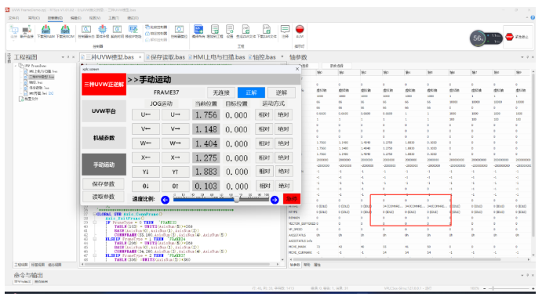Select the 逆解 mode button
This screenshot has height=300, width=542.
click(x=282, y=92)
